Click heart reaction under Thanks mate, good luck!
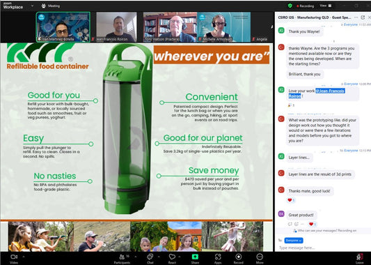The width and height of the screenshot is (371, 265). [x=291, y=200]
